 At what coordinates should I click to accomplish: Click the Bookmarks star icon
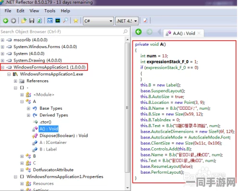coord(76,21)
